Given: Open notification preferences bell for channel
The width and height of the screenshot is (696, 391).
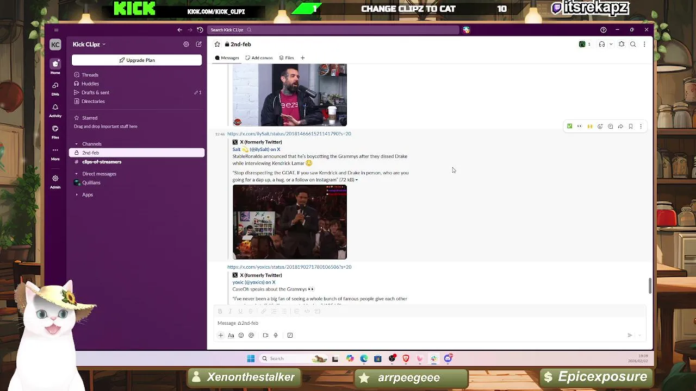Looking at the screenshot, I should 622,45.
